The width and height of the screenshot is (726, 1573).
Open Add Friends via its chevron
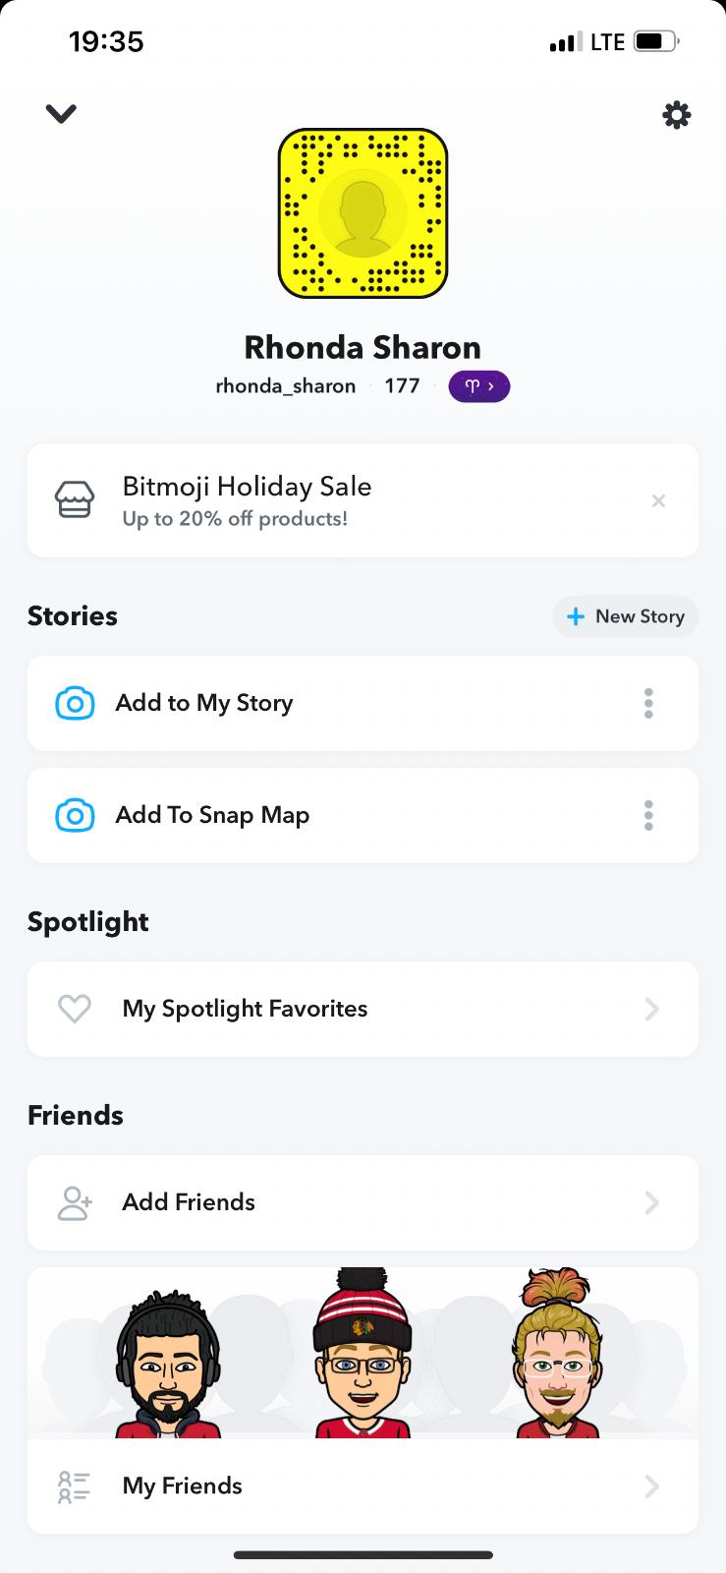651,1202
